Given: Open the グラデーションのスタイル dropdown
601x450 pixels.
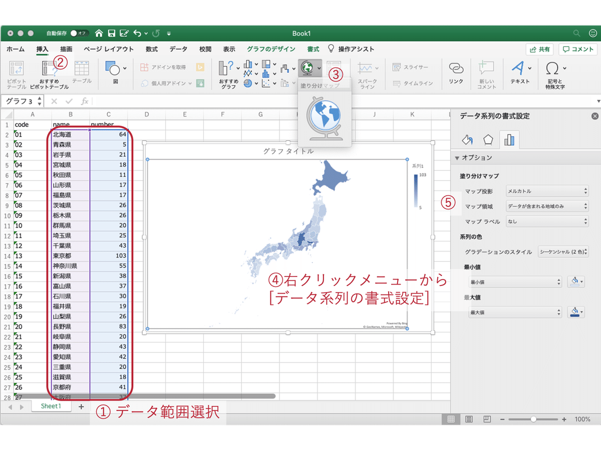Looking at the screenshot, I should click(563, 252).
